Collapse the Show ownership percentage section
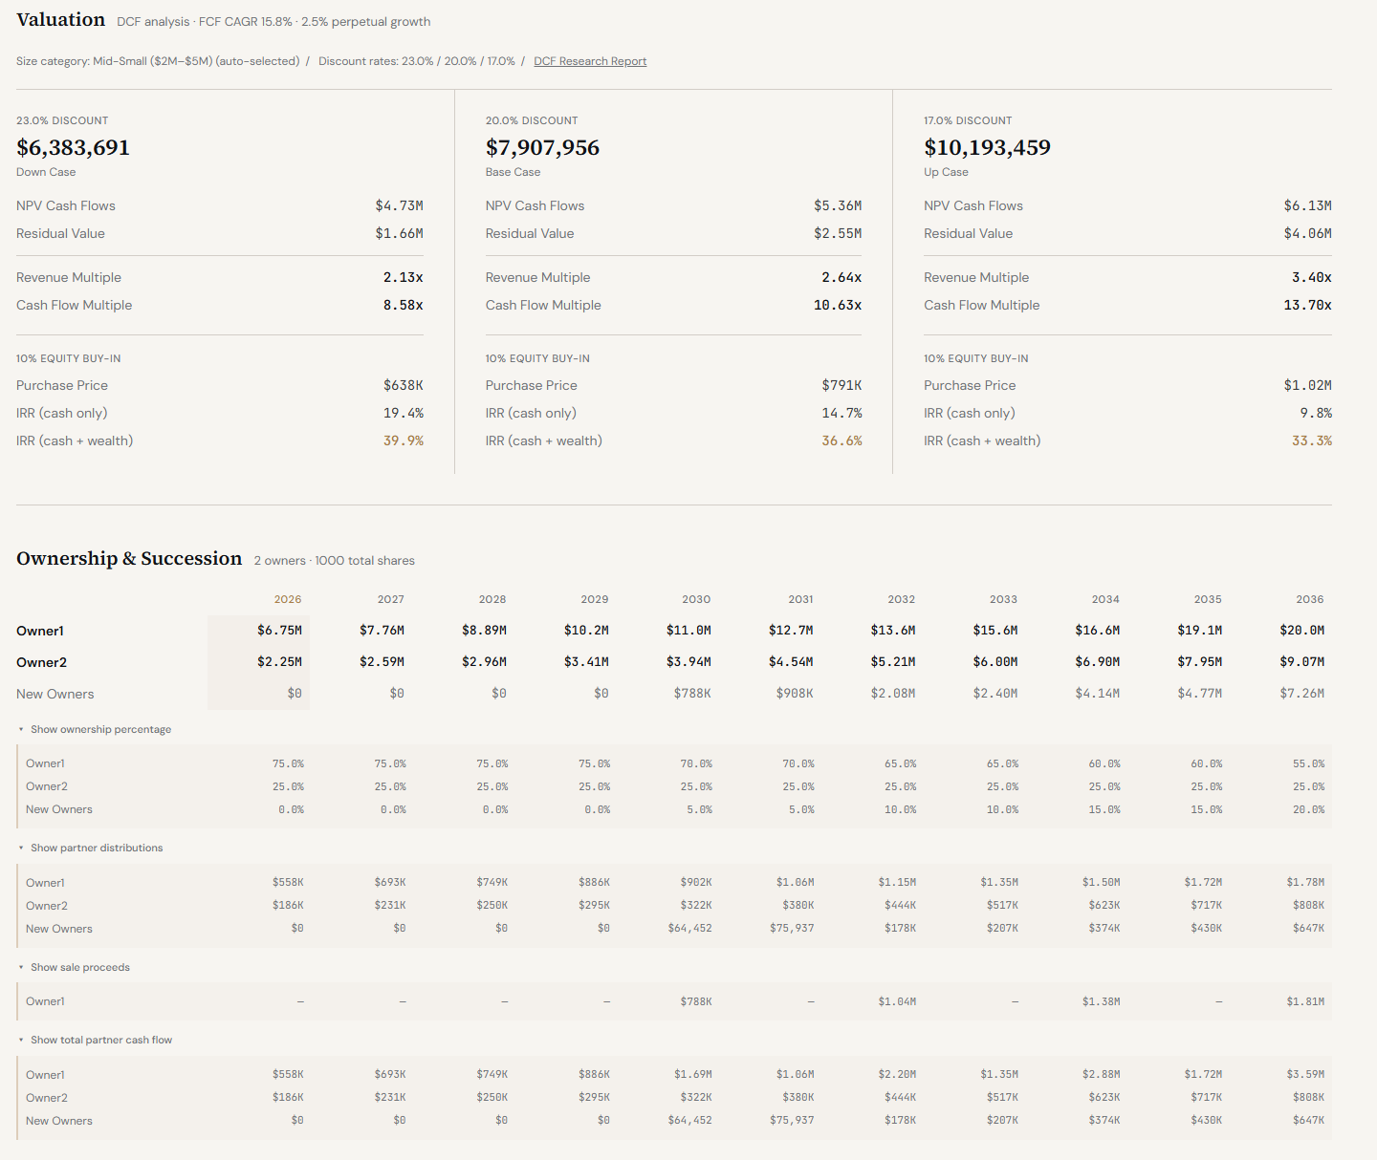 pos(95,729)
